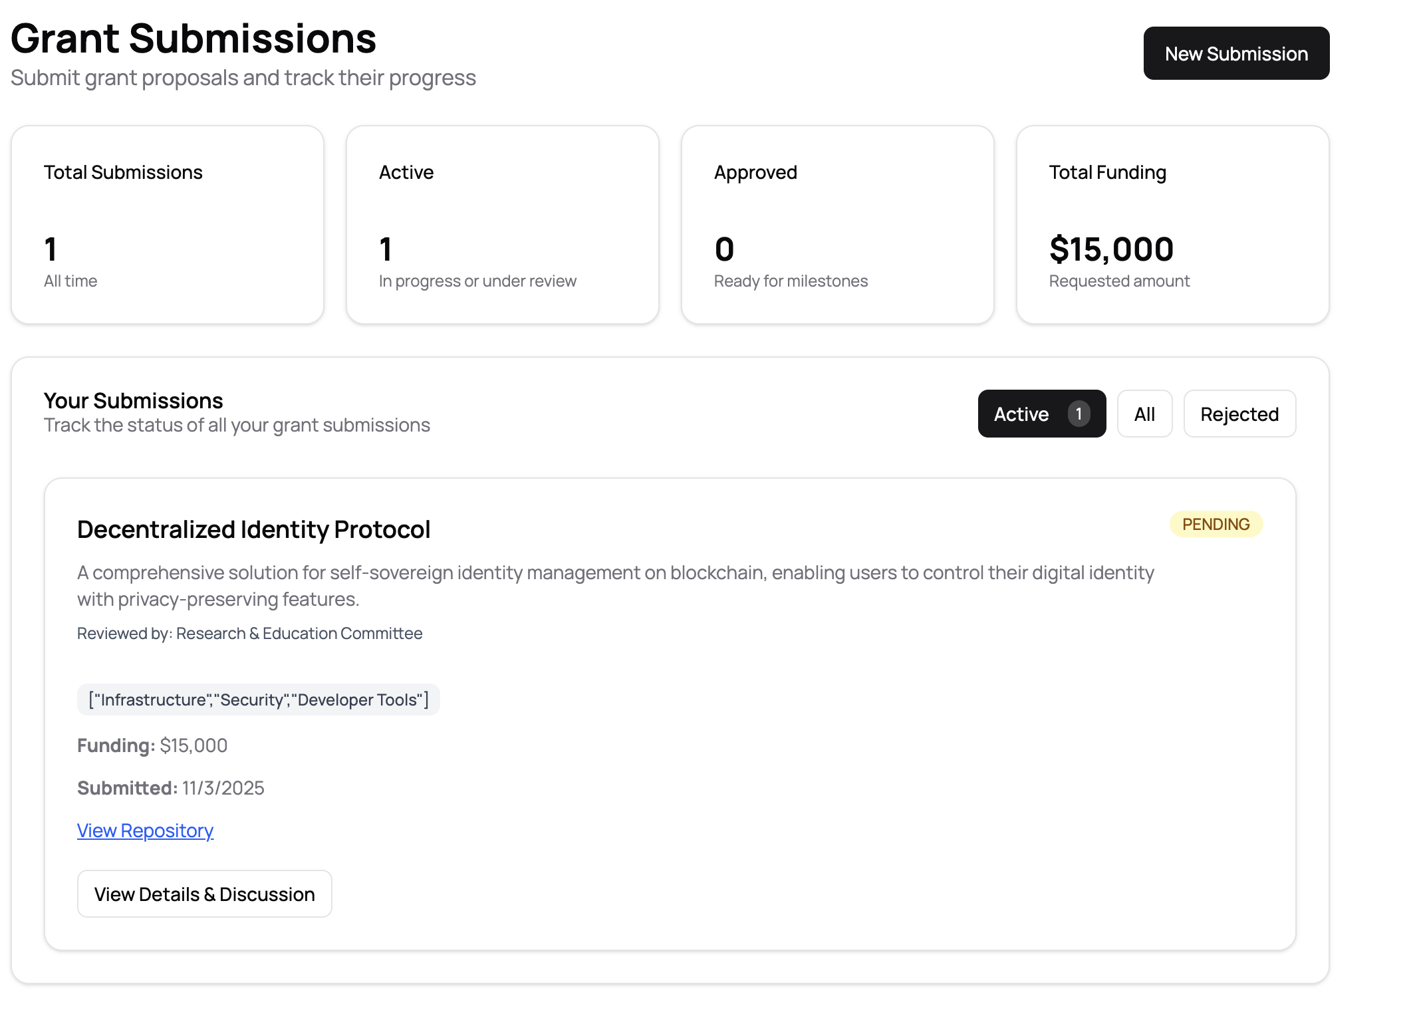The height and width of the screenshot is (1032, 1415).
Task: Select the Approved milestones stat card
Action: click(x=837, y=225)
